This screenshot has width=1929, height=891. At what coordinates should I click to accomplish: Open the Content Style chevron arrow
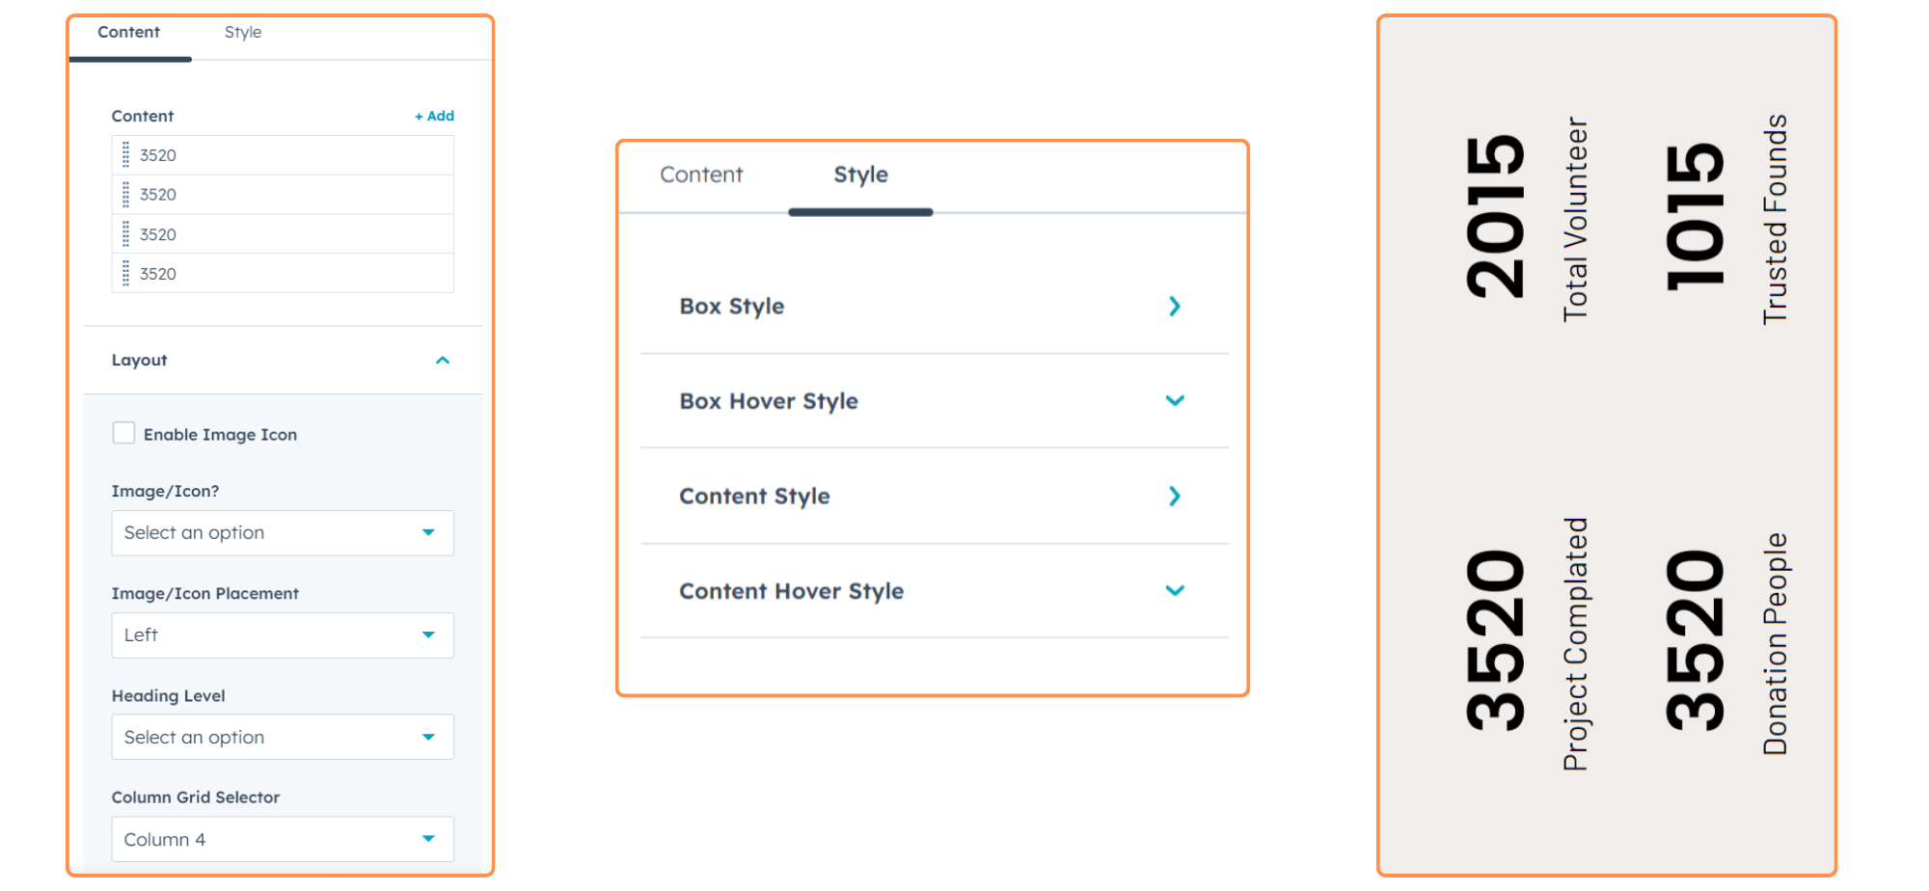pyautogui.click(x=1174, y=497)
